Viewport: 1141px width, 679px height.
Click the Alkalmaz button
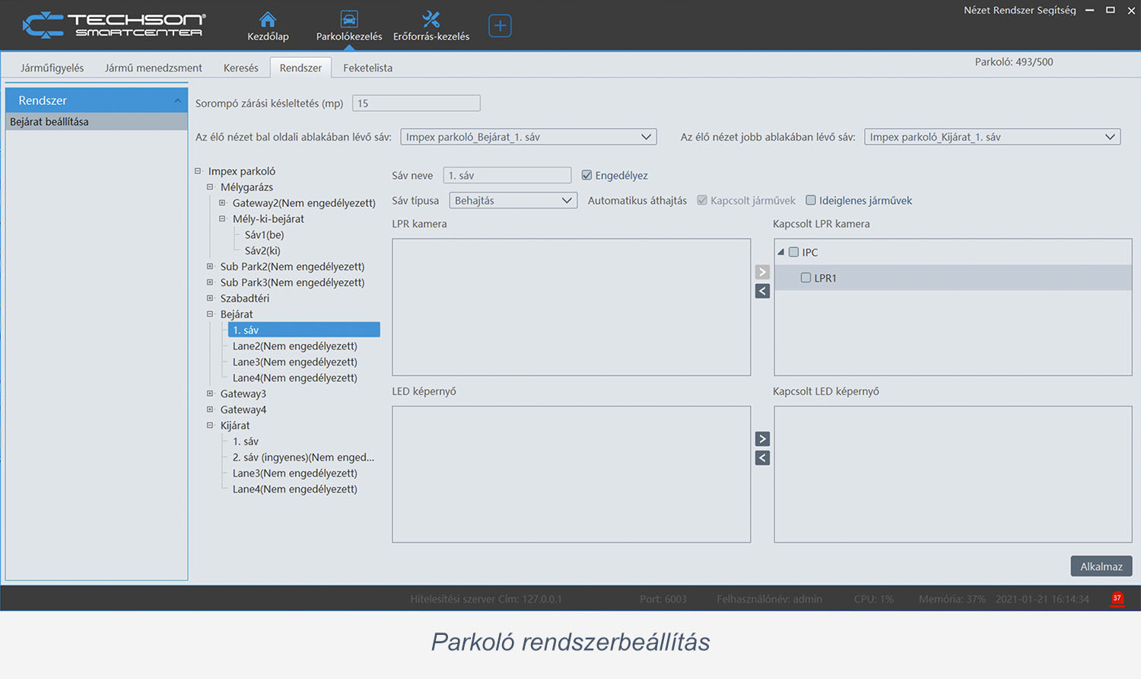coord(1101,566)
